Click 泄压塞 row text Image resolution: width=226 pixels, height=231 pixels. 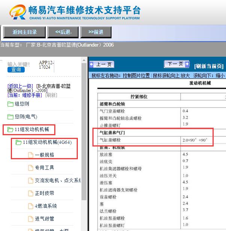pyautogui.click(x=106, y=183)
